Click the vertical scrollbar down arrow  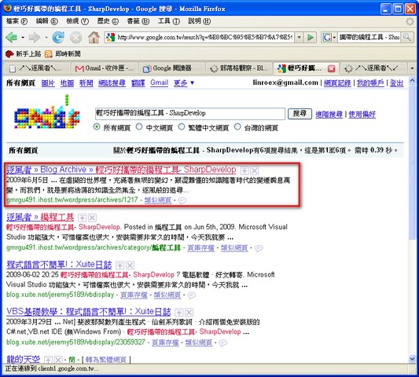[412, 359]
